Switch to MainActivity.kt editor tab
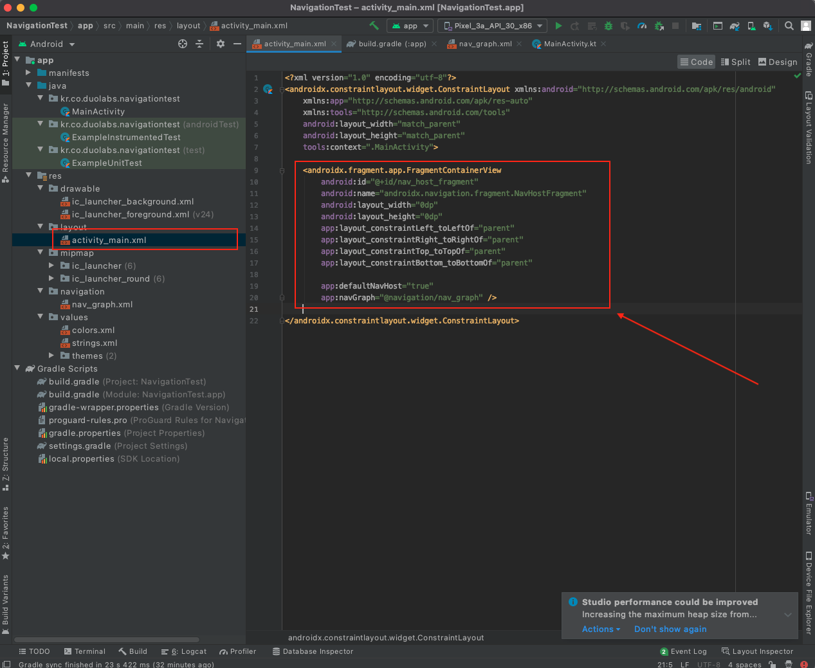 (x=570, y=44)
